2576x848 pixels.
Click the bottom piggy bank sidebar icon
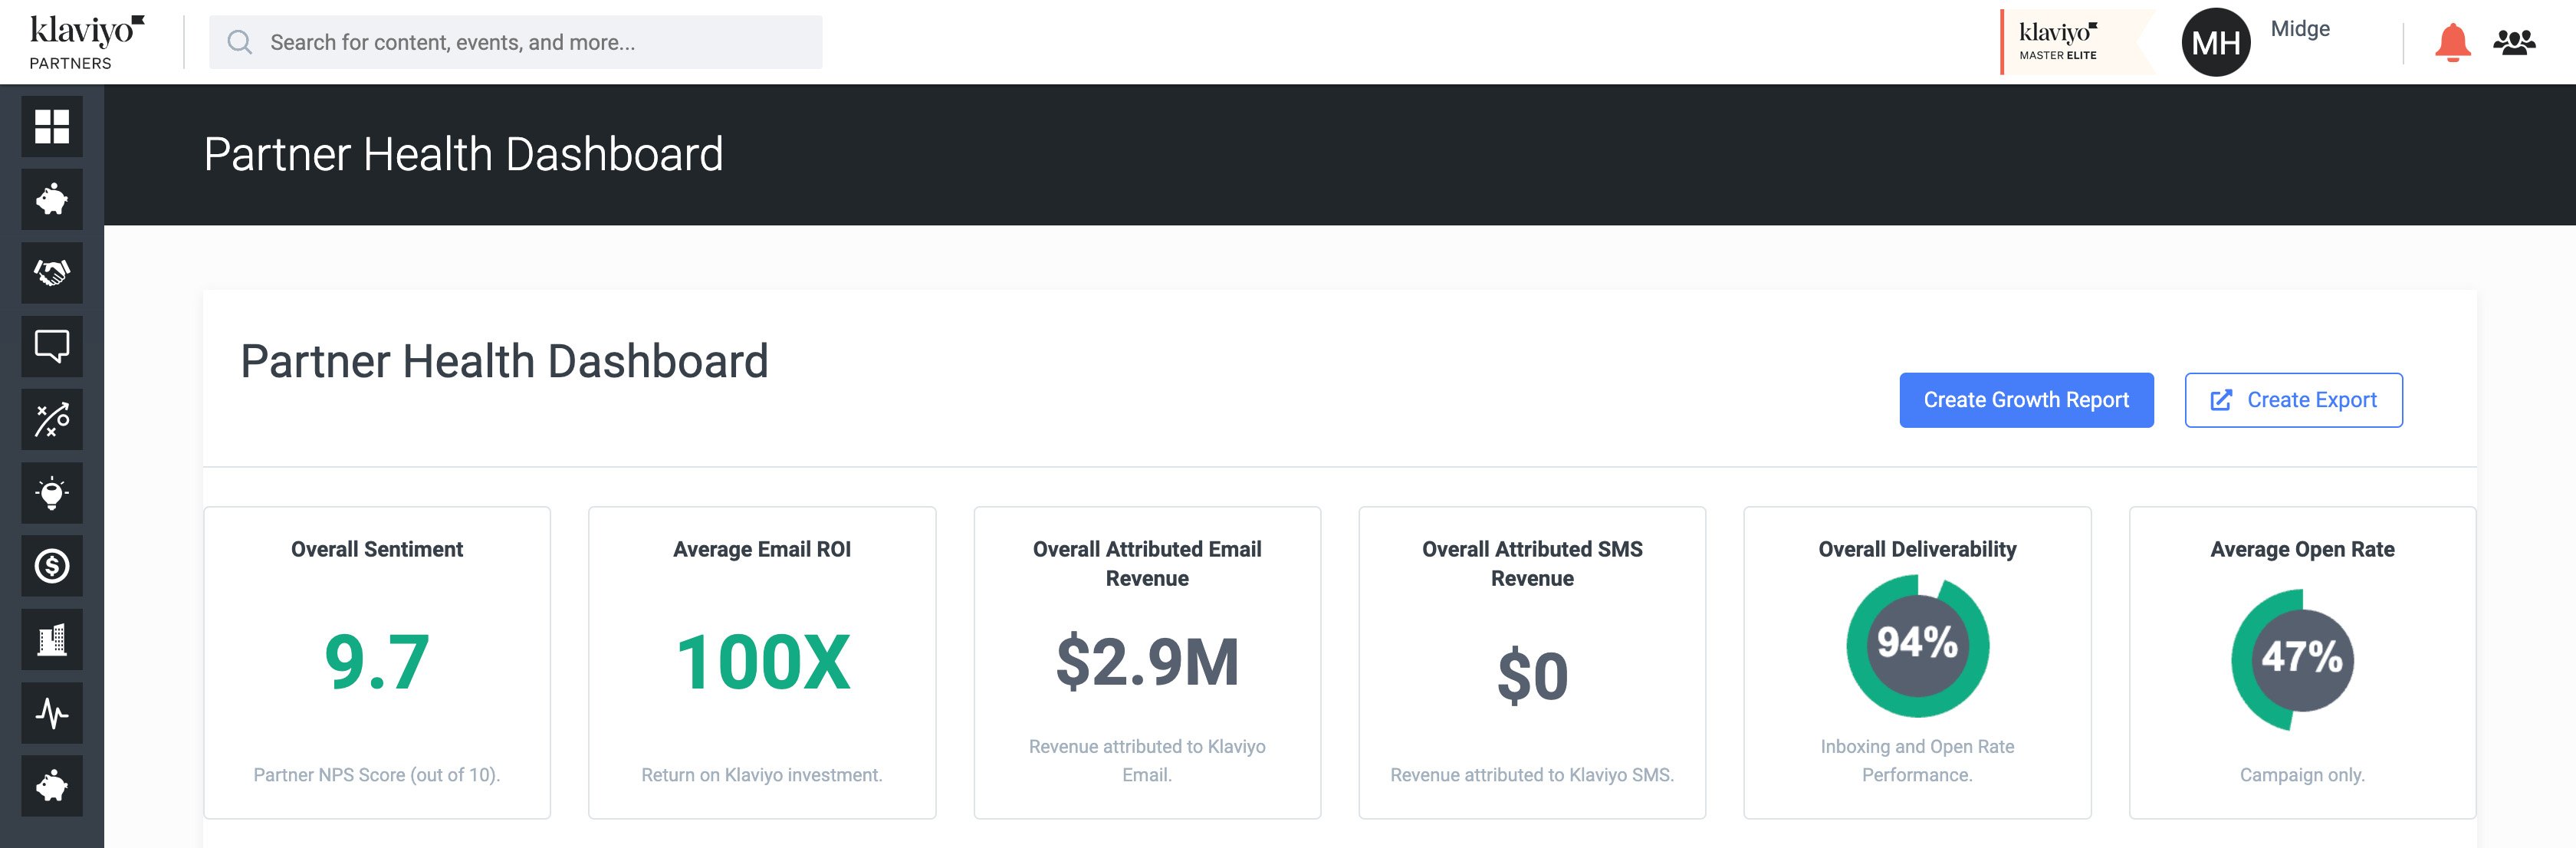pos(52,786)
